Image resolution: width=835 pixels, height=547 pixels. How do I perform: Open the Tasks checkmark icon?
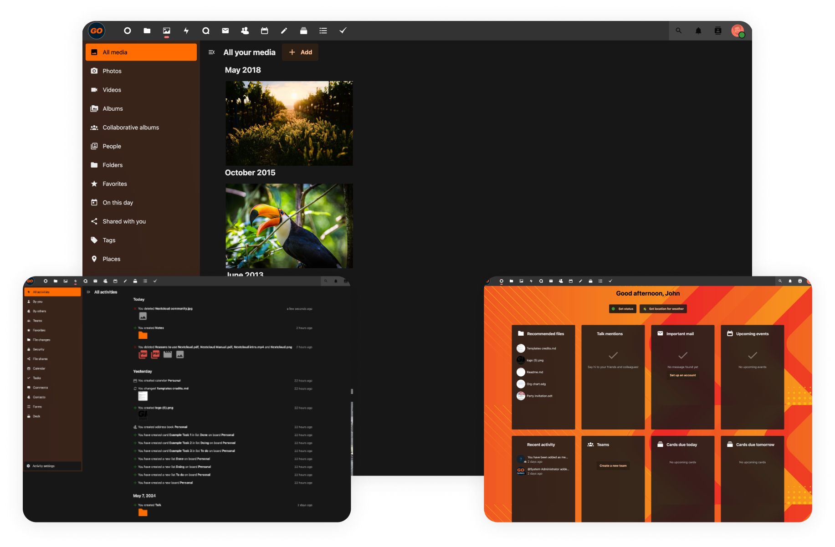[x=343, y=31]
